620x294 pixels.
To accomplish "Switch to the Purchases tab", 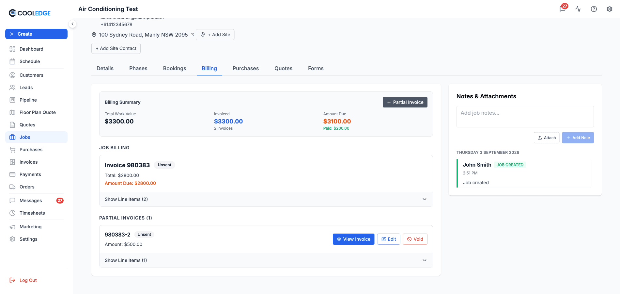I will pos(246,68).
